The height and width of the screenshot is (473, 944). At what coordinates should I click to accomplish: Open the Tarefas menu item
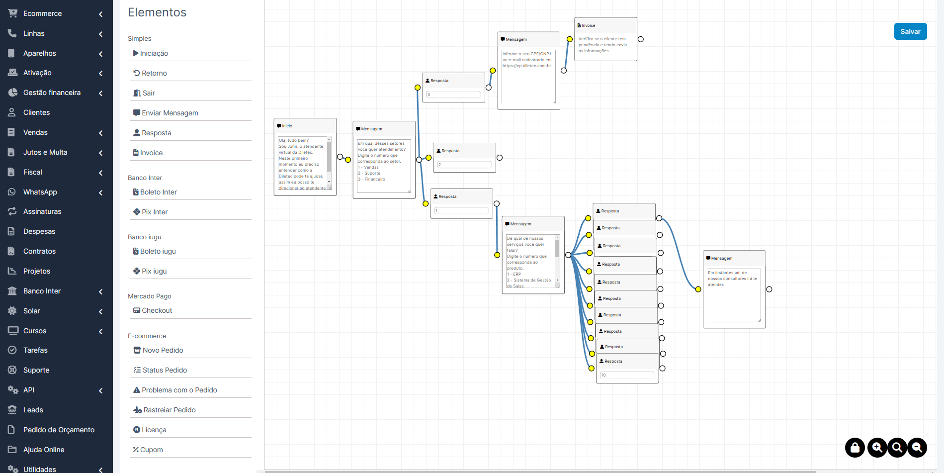pyautogui.click(x=35, y=350)
